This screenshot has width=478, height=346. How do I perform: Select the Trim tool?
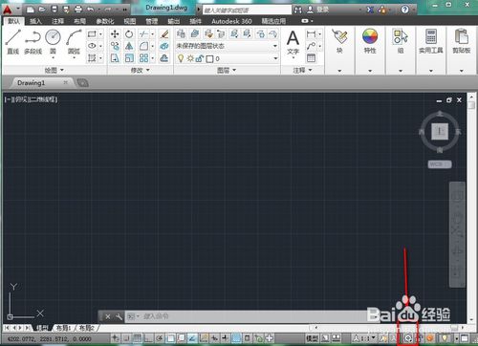coord(143,34)
